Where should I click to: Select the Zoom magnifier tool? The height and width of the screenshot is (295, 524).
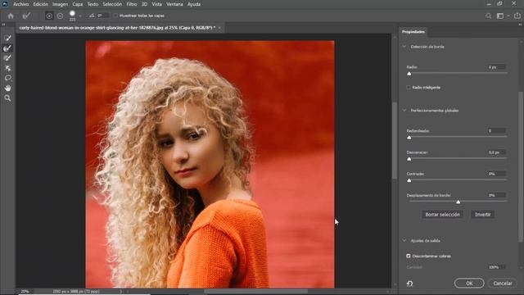coord(7,98)
